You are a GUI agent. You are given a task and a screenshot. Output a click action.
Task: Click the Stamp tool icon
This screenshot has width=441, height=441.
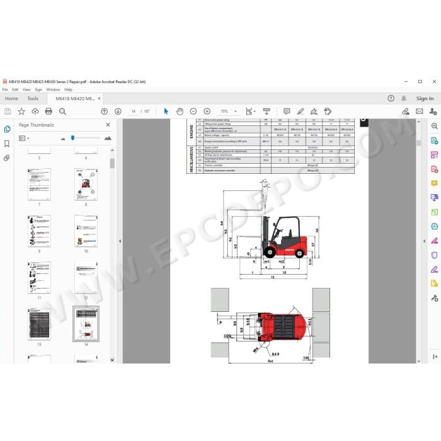point(328,112)
